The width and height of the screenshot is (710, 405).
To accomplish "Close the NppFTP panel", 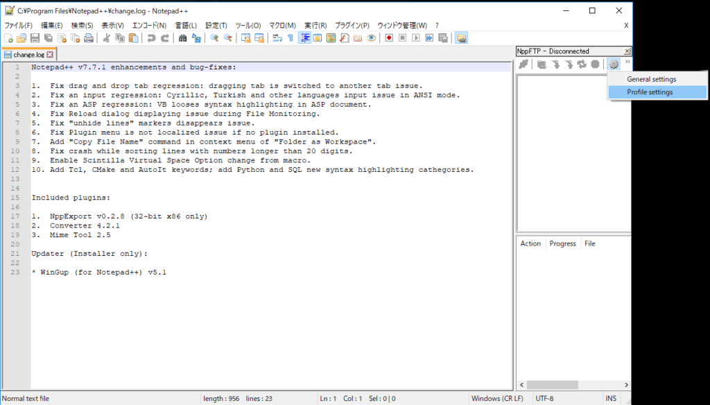I will click(x=627, y=51).
